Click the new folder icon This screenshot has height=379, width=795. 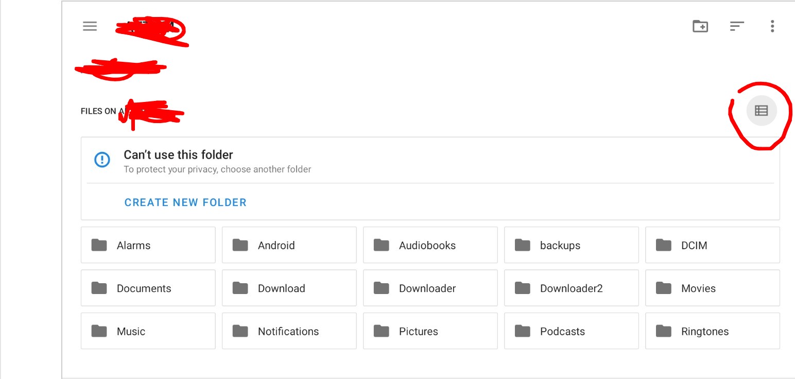pyautogui.click(x=700, y=26)
